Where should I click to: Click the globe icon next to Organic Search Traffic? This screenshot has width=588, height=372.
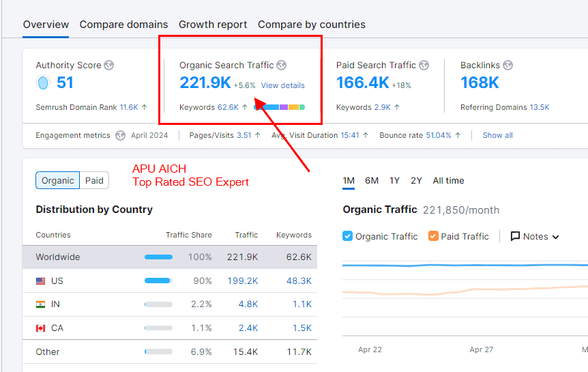tap(282, 66)
